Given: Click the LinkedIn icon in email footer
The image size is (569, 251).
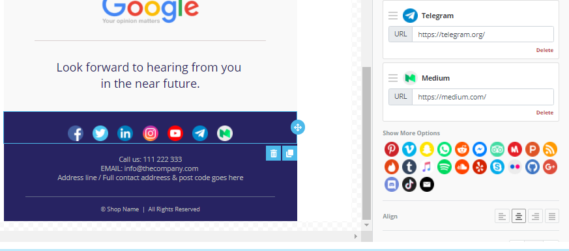Looking at the screenshot, I should click(x=125, y=133).
